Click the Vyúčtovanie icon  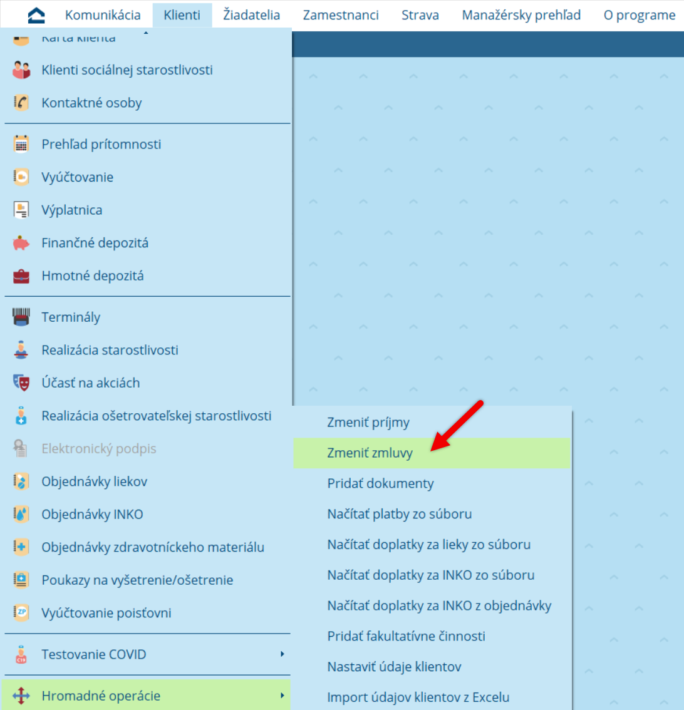21,177
